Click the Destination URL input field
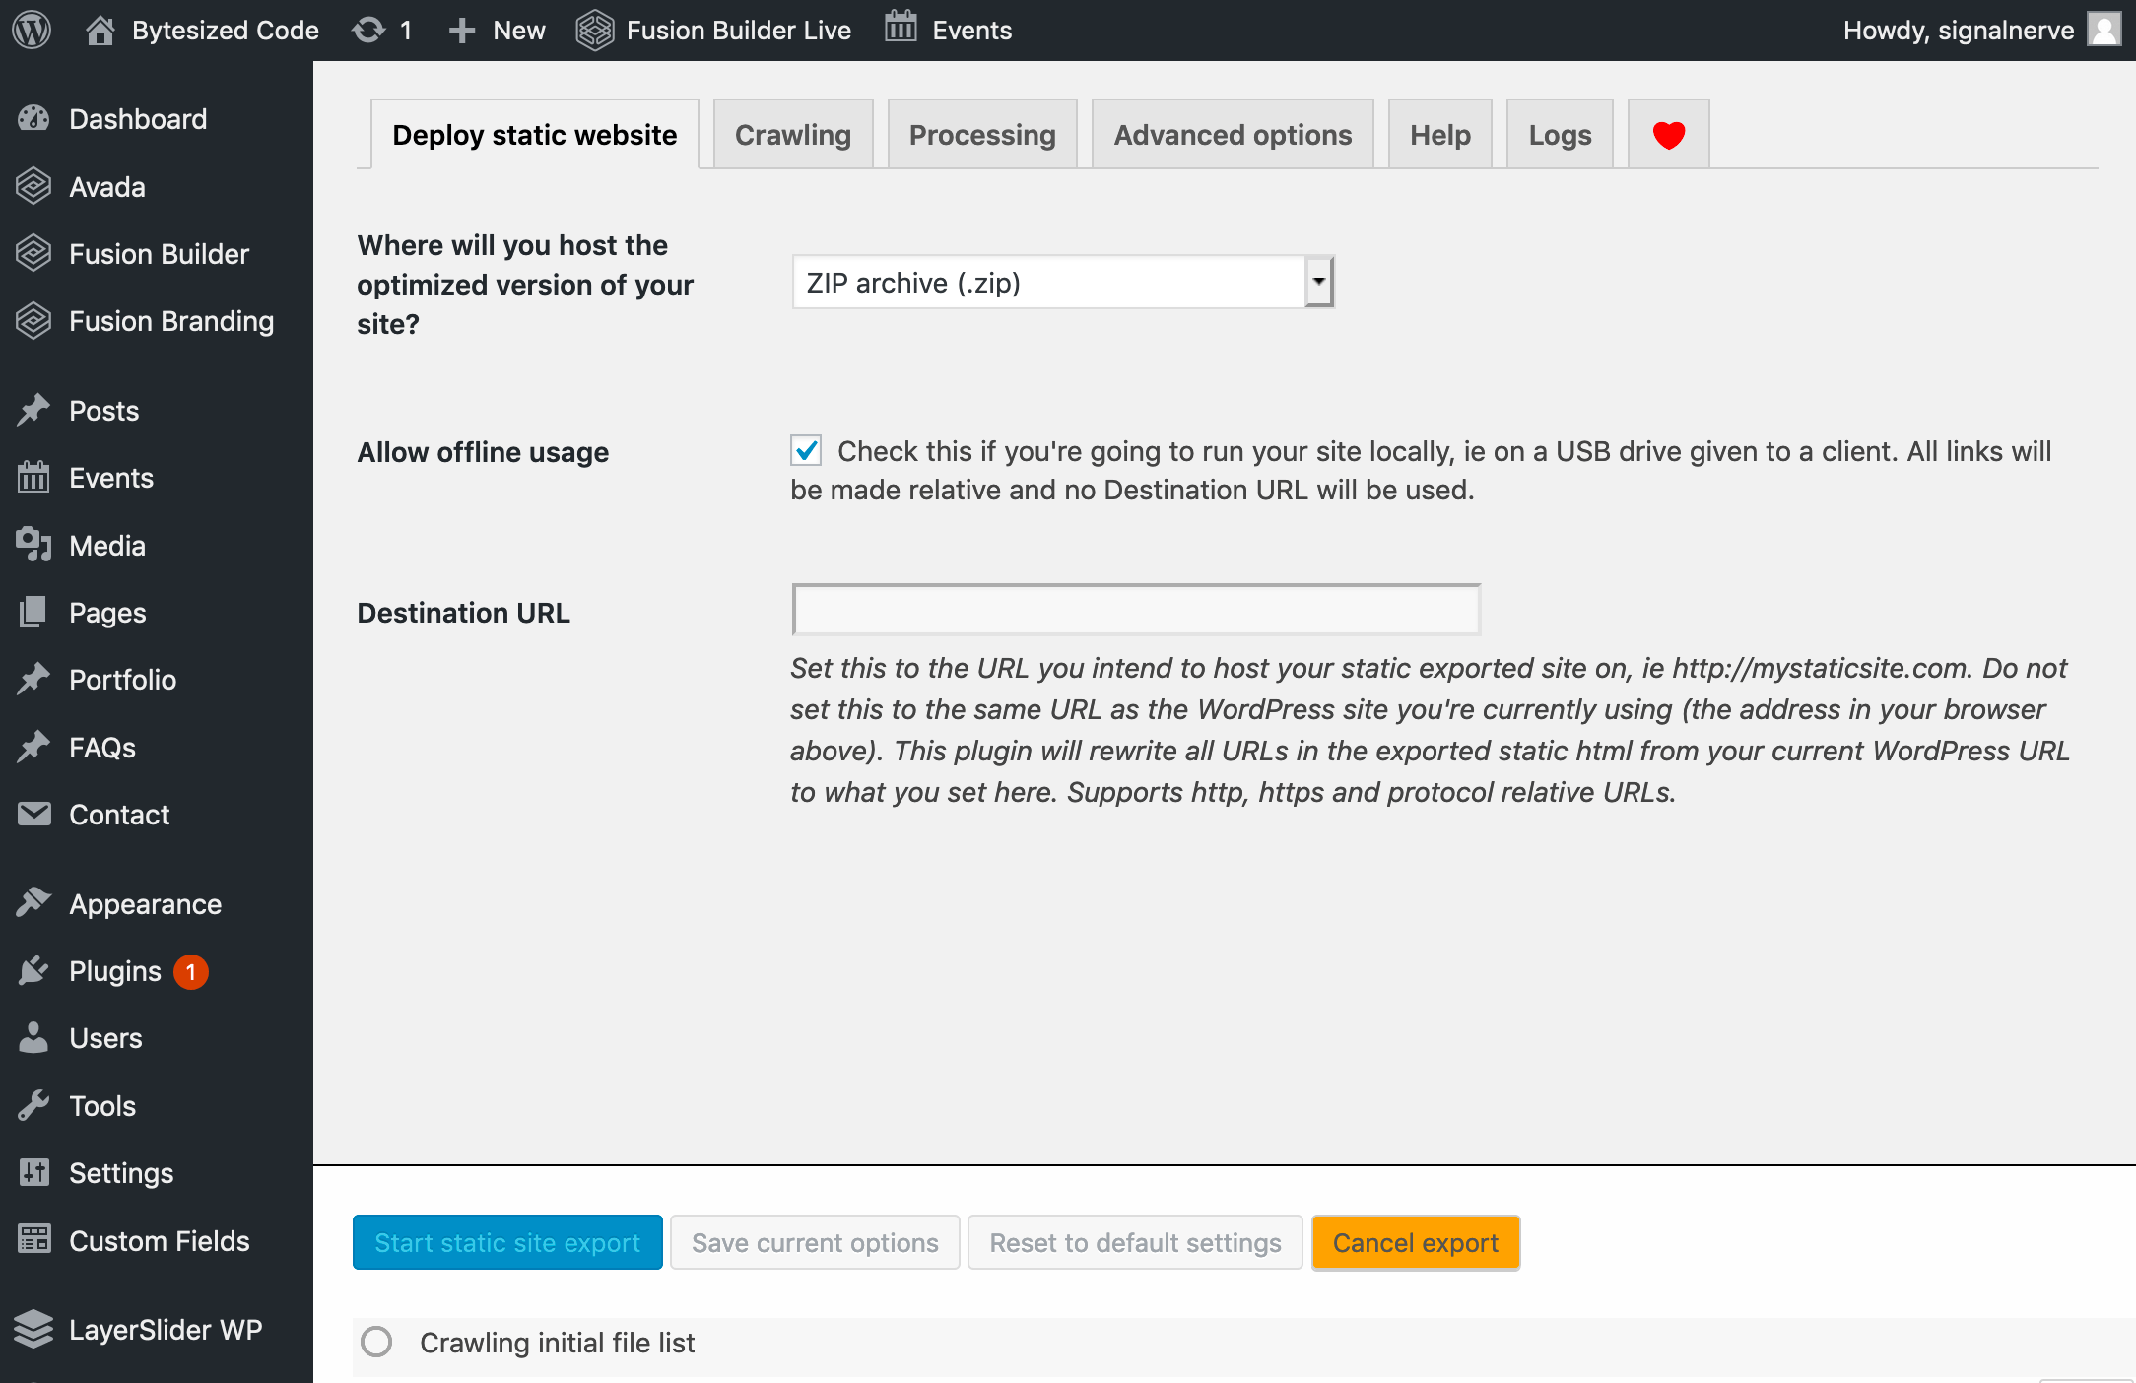The image size is (2136, 1383). coord(1135,610)
